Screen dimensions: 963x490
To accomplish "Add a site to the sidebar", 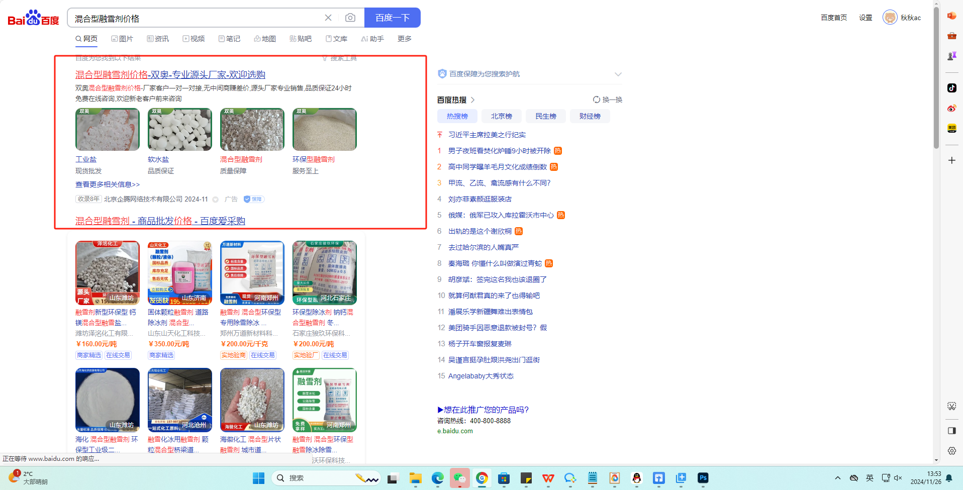I will tap(951, 160).
